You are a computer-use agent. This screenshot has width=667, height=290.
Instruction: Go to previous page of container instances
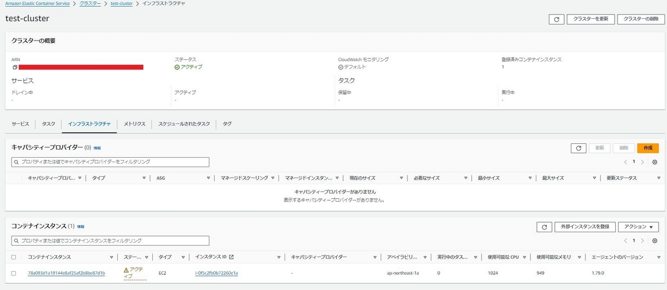[625, 241]
